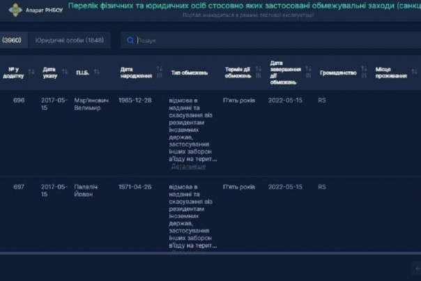The width and height of the screenshot is (421, 281).
Task: Sort by П.І.Б. column arrows
Action: pos(97,72)
